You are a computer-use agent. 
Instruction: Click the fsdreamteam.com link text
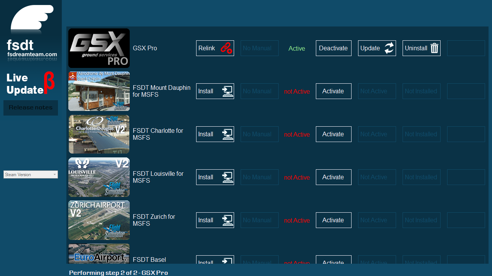32,55
